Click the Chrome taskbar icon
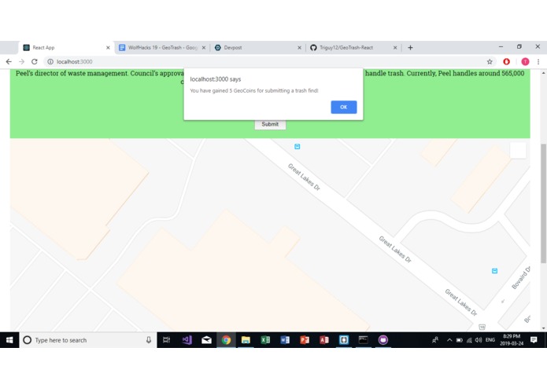 226,340
